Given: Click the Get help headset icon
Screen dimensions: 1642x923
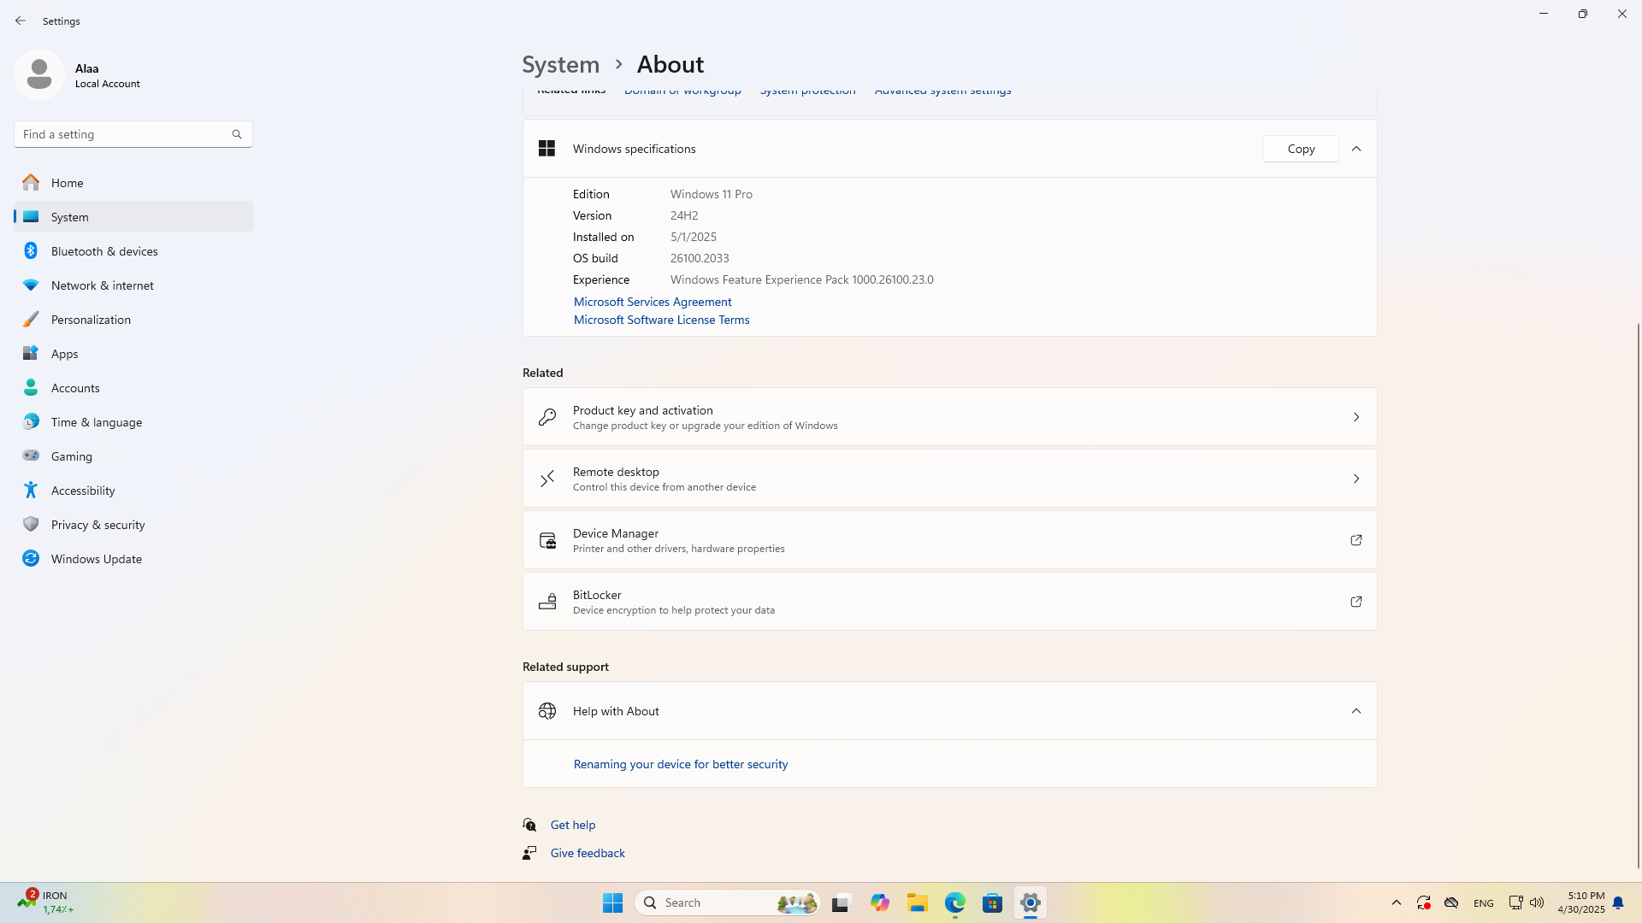Looking at the screenshot, I should pos(530,825).
